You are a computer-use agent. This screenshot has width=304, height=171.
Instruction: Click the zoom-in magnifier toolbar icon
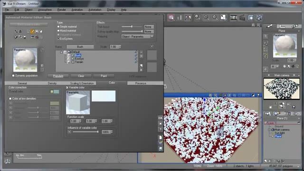coord(206,18)
